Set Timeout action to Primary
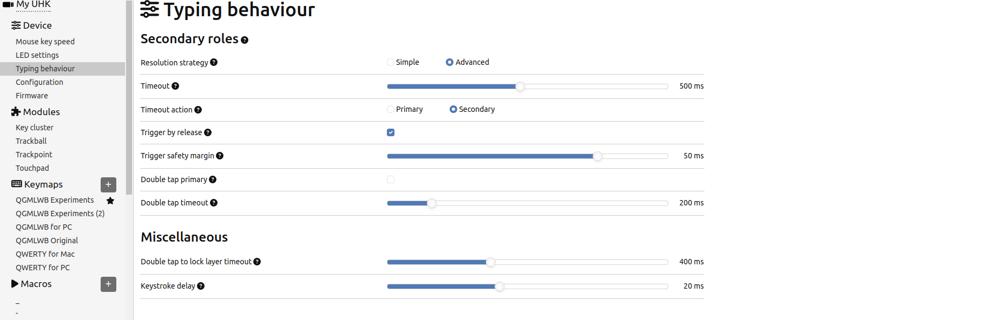The image size is (981, 320). (x=391, y=109)
